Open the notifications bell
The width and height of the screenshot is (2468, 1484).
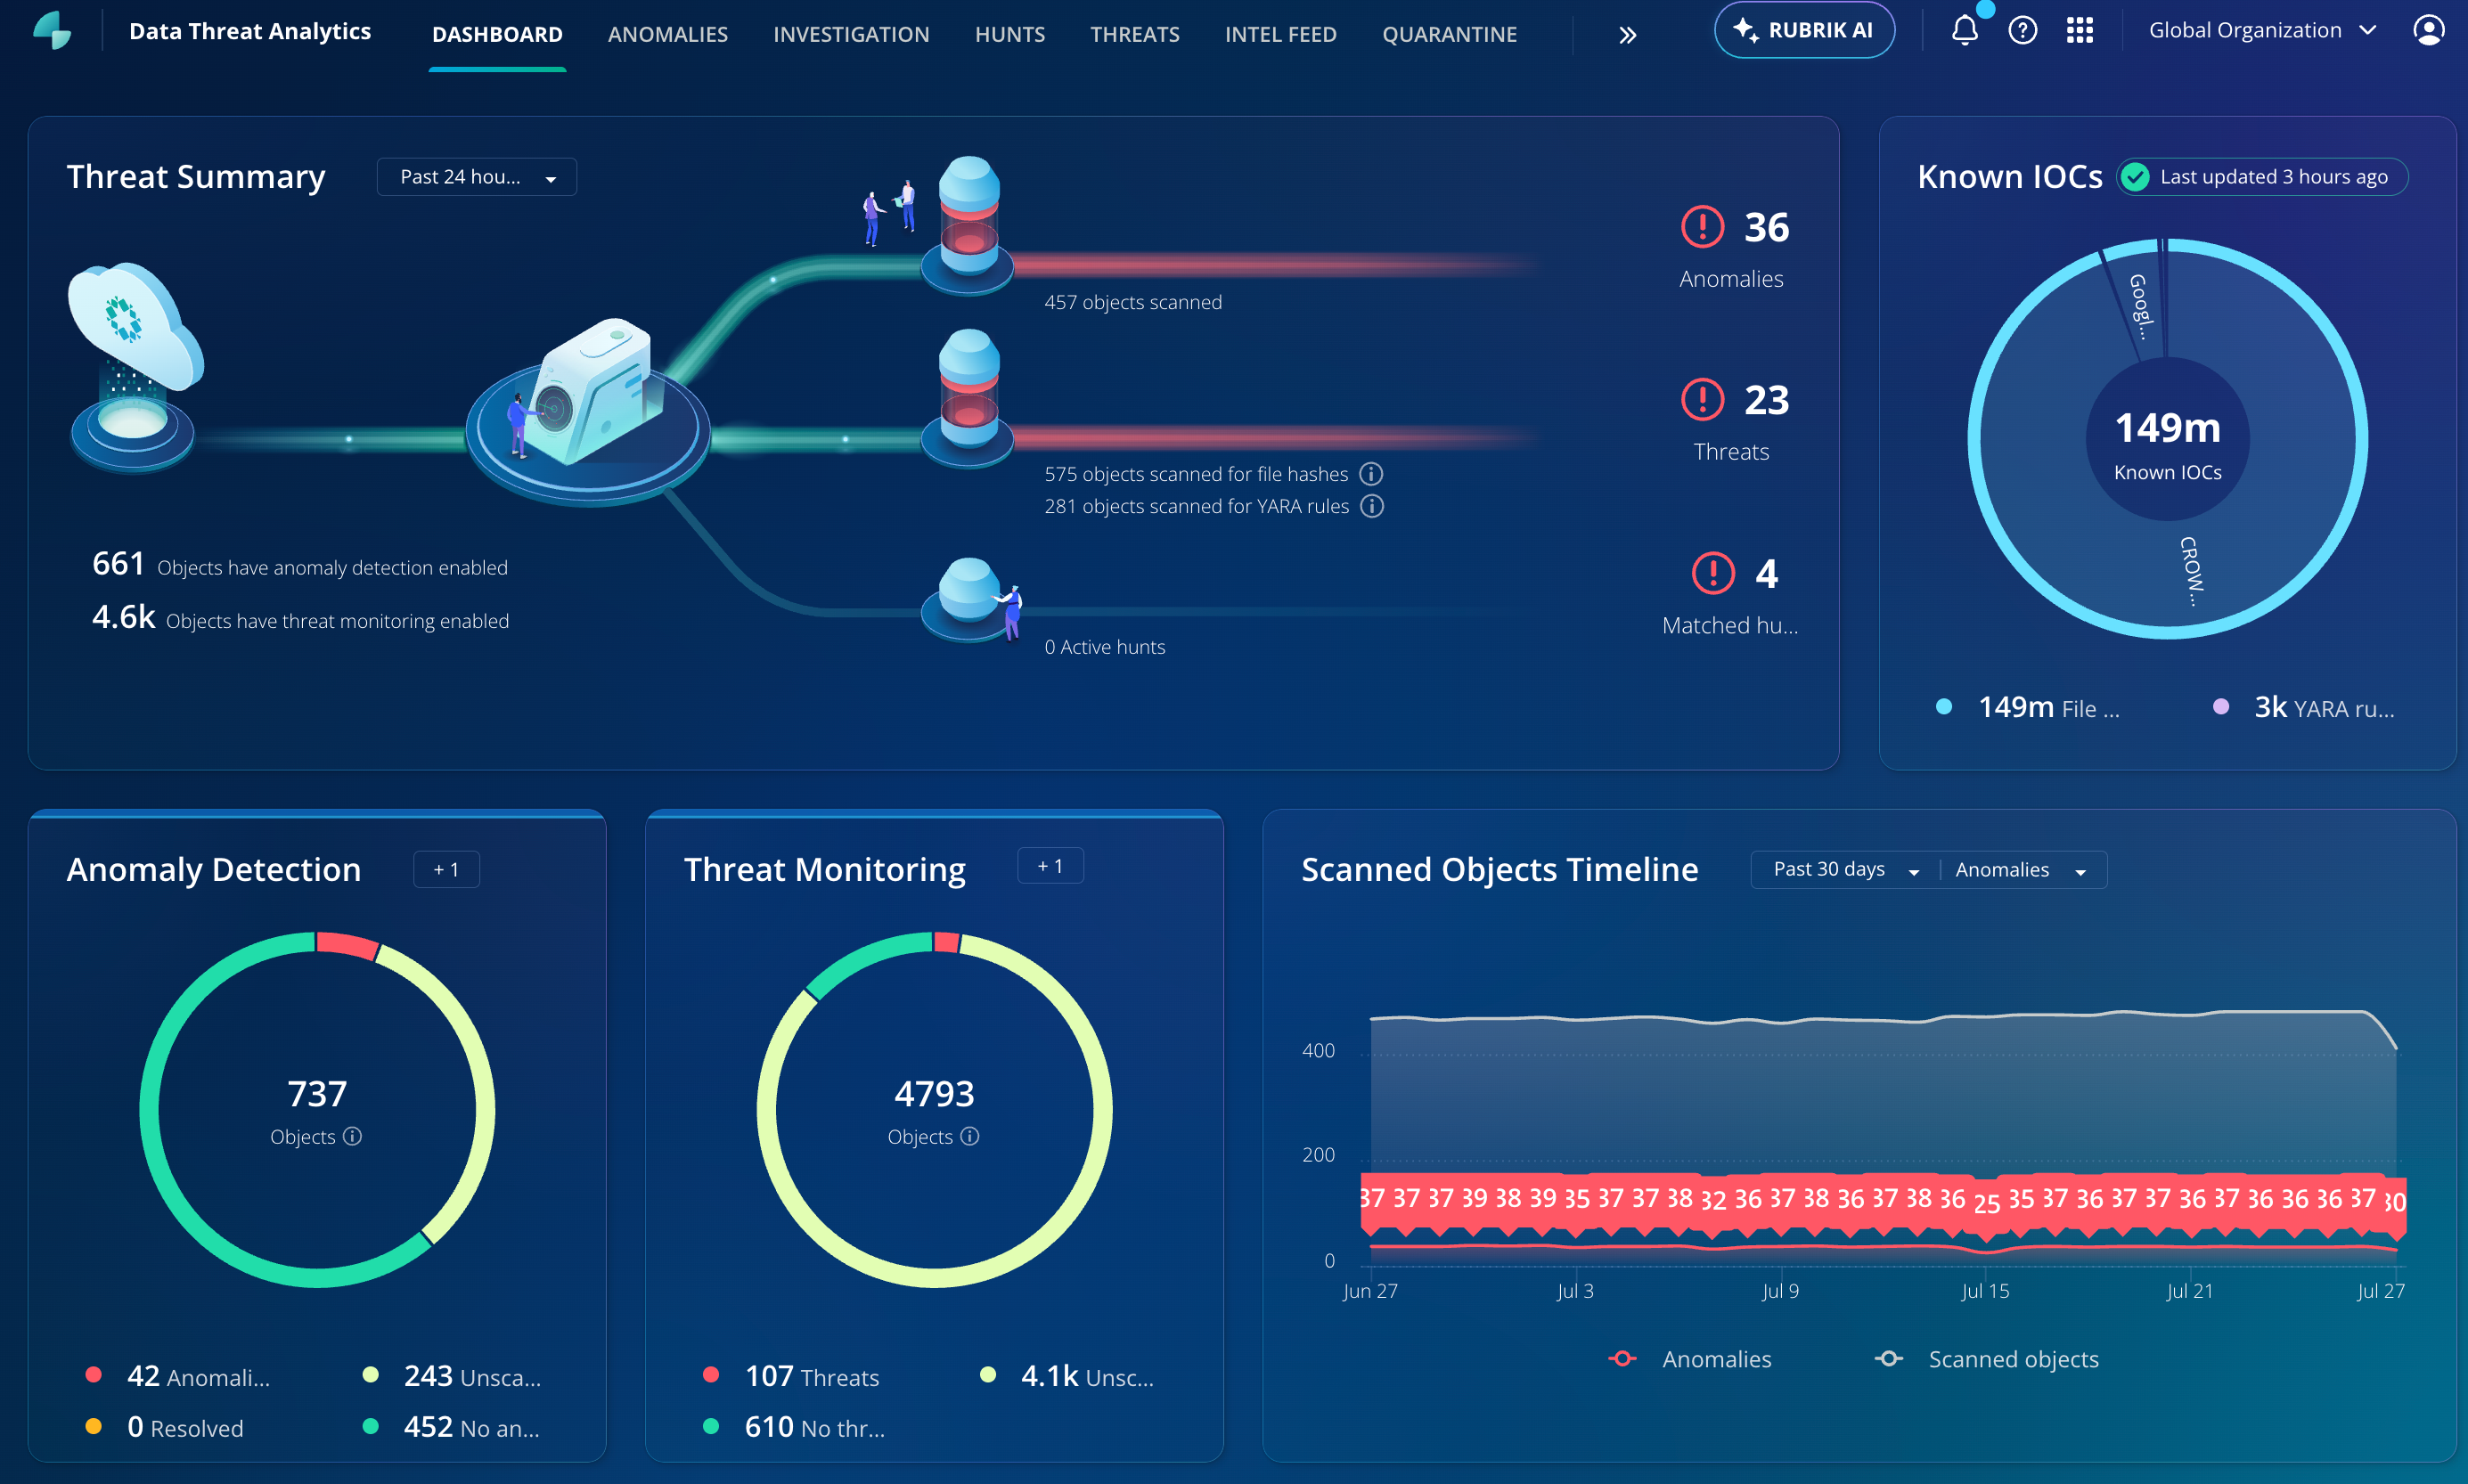click(1964, 31)
